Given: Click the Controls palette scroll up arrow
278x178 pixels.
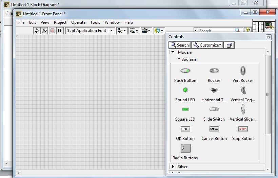Looking at the screenshot, I should click(x=268, y=52).
